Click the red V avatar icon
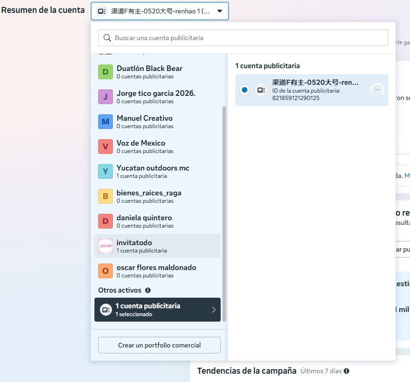This screenshot has height=382, width=410. [105, 147]
